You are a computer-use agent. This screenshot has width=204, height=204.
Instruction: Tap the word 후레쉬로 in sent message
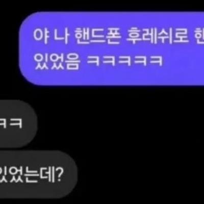click(158, 37)
